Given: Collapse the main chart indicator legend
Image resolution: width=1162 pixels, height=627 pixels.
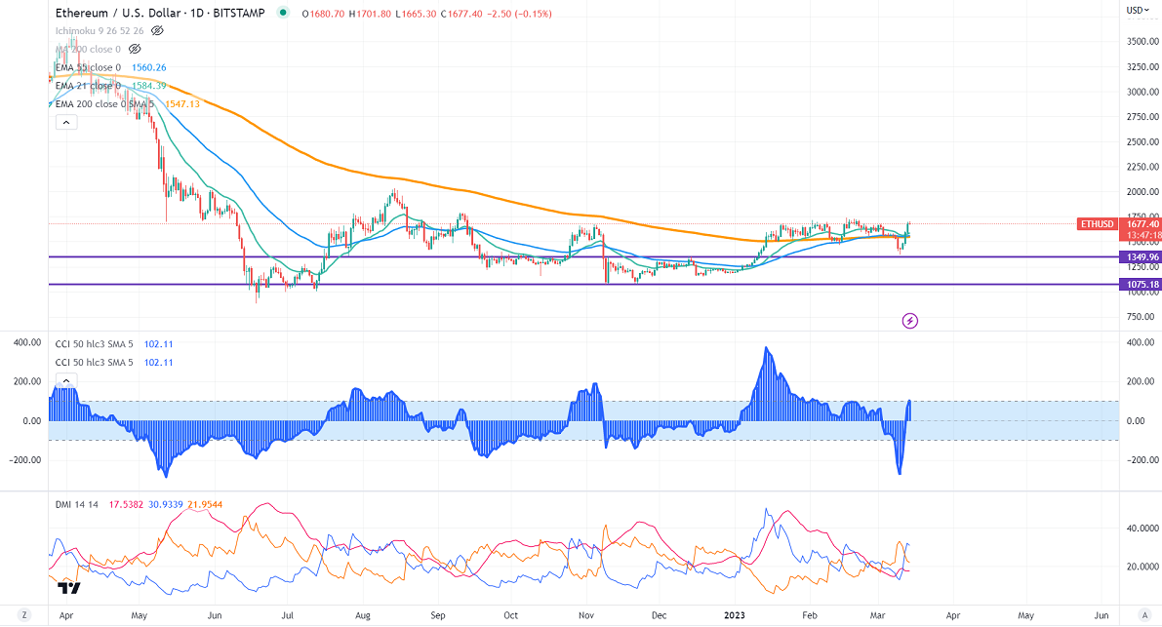Looking at the screenshot, I should 65,123.
